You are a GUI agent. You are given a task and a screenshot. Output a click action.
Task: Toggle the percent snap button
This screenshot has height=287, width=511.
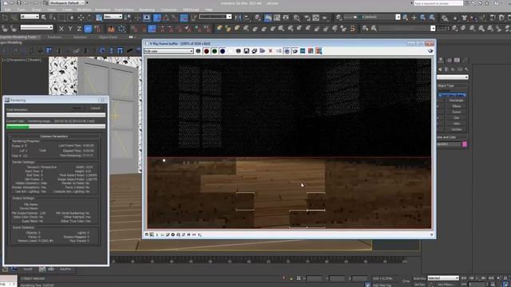tap(175, 18)
